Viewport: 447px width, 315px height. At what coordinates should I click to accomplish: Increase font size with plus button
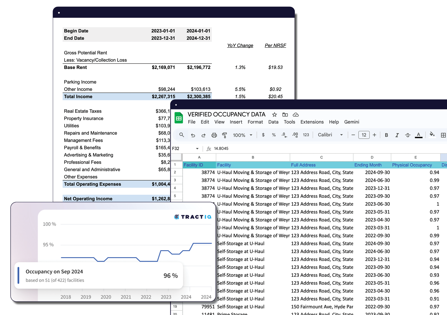pyautogui.click(x=374, y=135)
